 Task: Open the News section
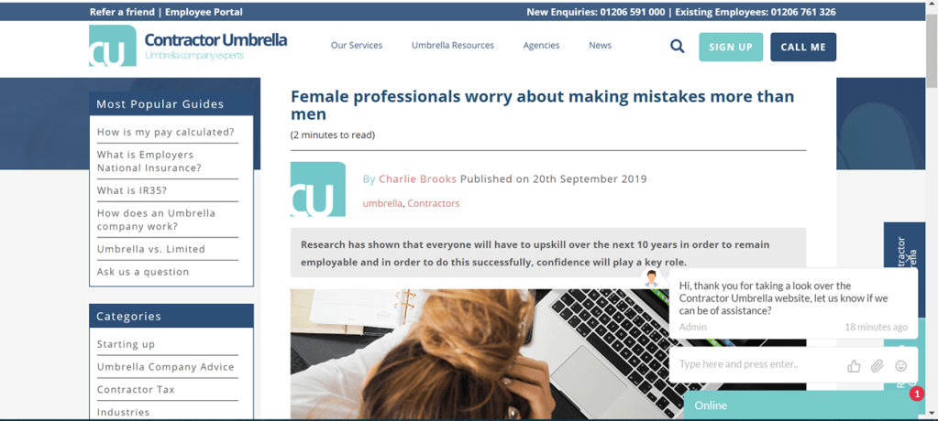pos(600,46)
